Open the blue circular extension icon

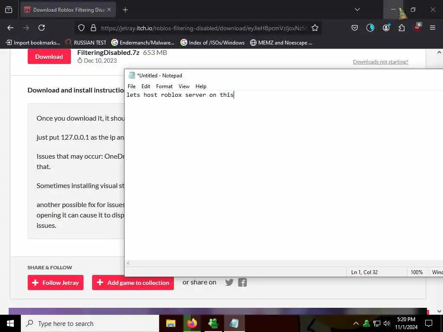370,28
